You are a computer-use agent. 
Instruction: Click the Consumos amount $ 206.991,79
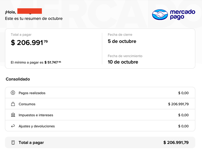coord(178,104)
